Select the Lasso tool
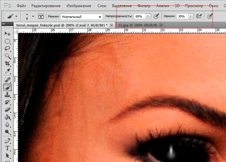The image size is (226, 162). coord(7,48)
